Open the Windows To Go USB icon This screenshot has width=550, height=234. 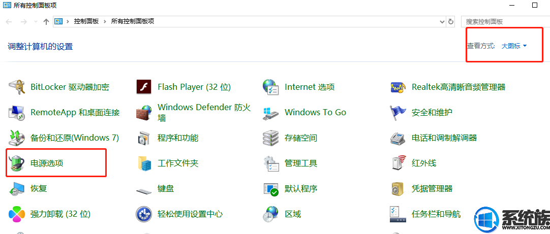pyautogui.click(x=270, y=113)
